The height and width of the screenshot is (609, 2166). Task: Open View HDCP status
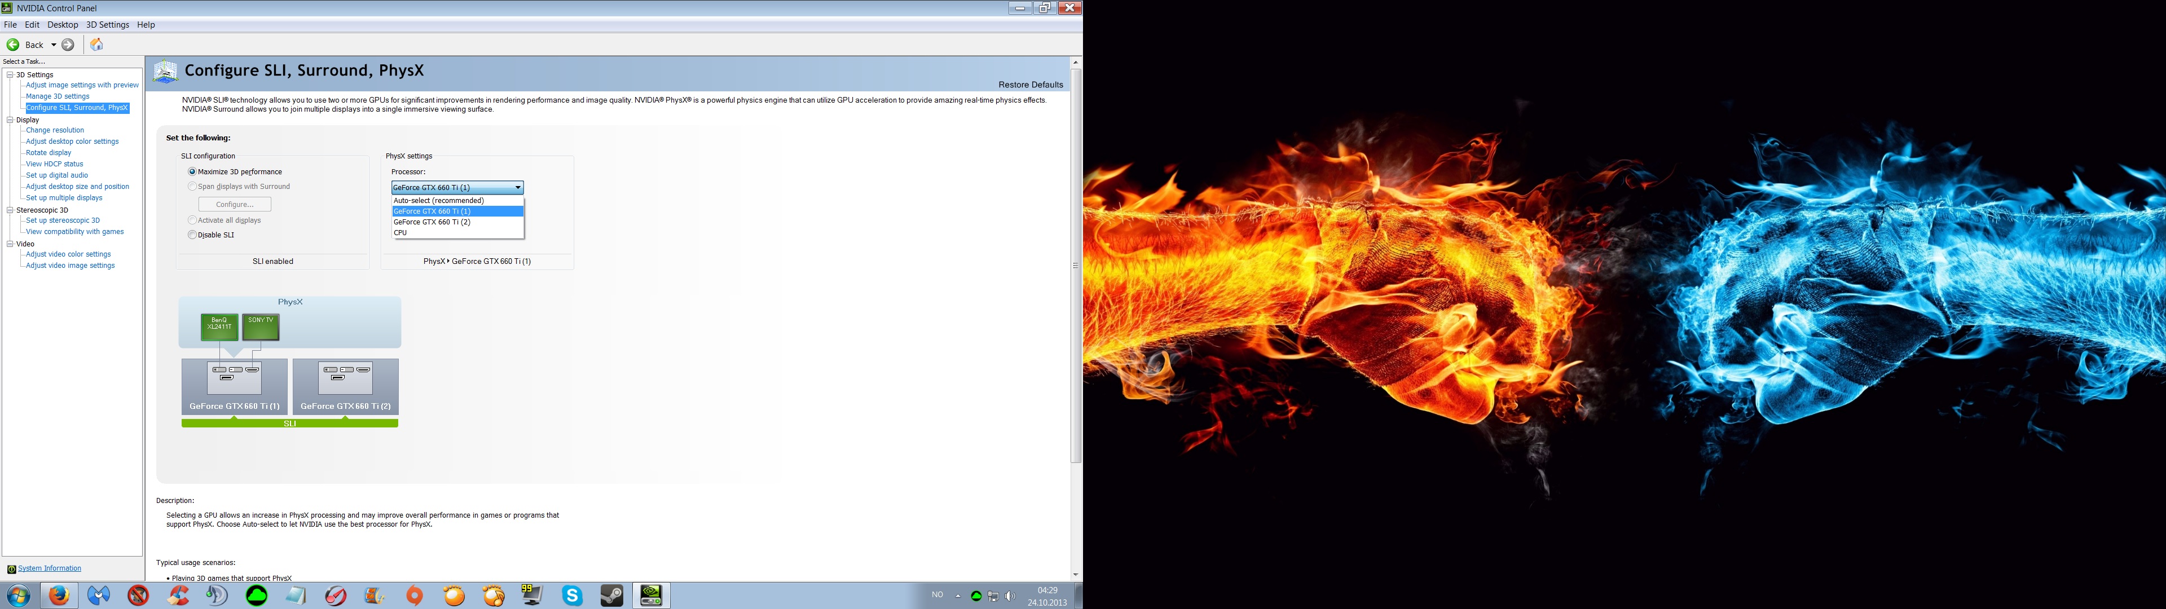(55, 164)
